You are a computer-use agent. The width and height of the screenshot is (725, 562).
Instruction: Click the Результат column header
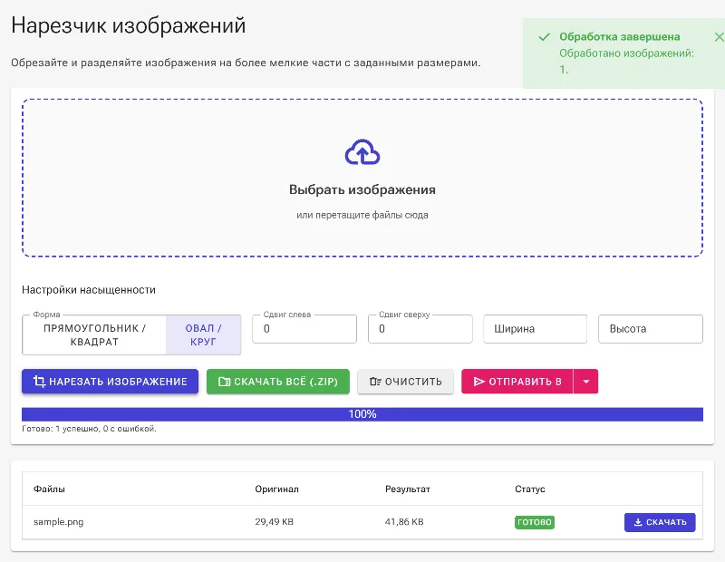click(x=407, y=489)
